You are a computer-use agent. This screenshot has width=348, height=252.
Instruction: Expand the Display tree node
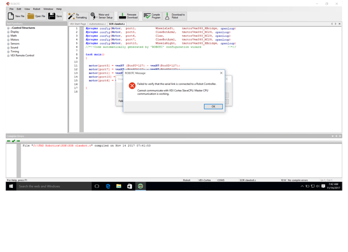(8, 32)
